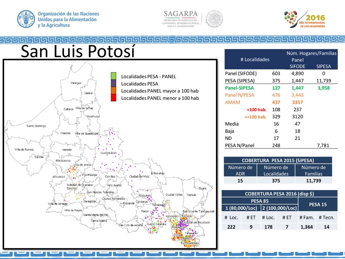
Task: Click the 4,890 households value
Action: click(x=297, y=74)
